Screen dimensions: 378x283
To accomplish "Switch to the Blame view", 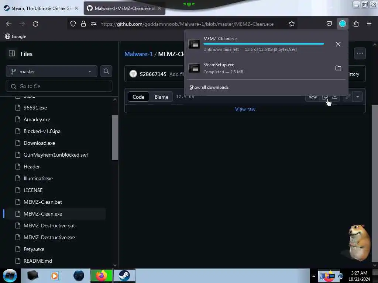I will point(162,97).
